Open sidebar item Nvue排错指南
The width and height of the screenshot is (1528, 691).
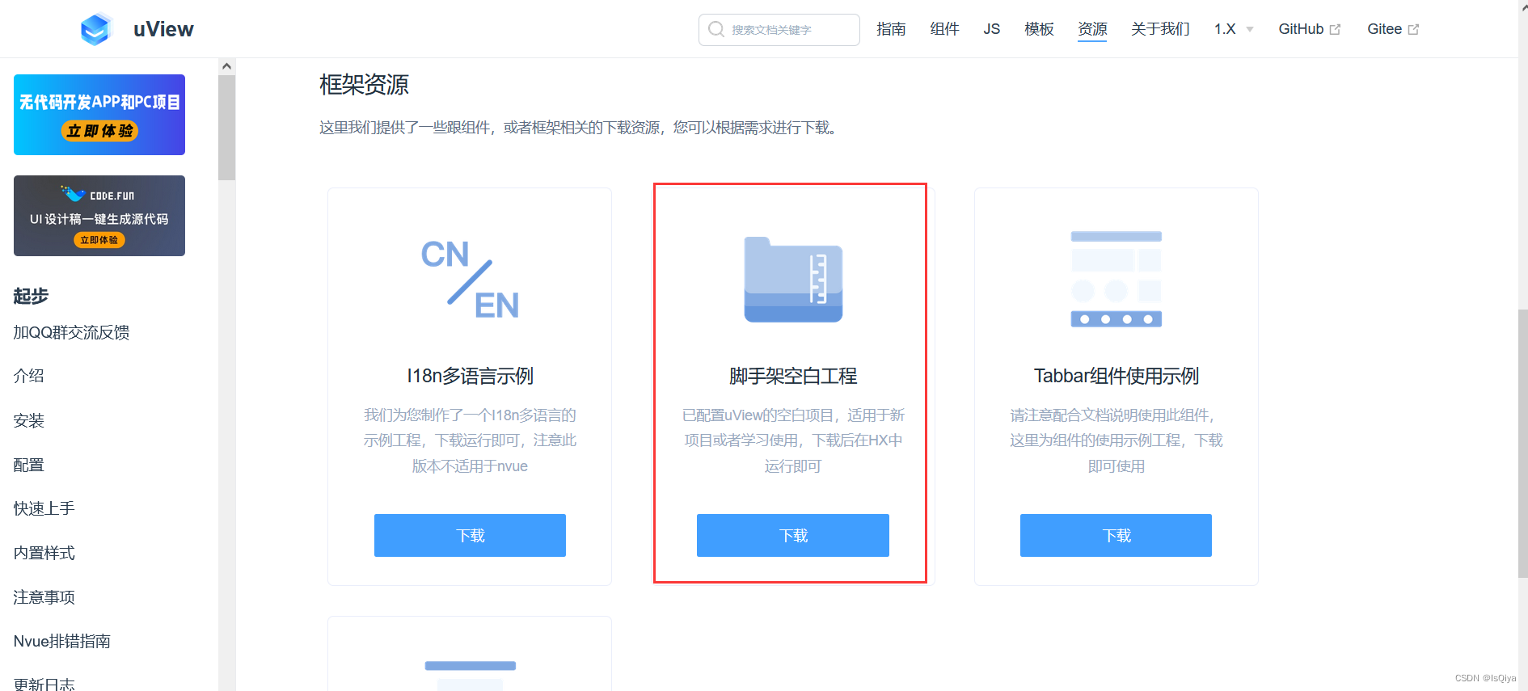pyautogui.click(x=61, y=641)
